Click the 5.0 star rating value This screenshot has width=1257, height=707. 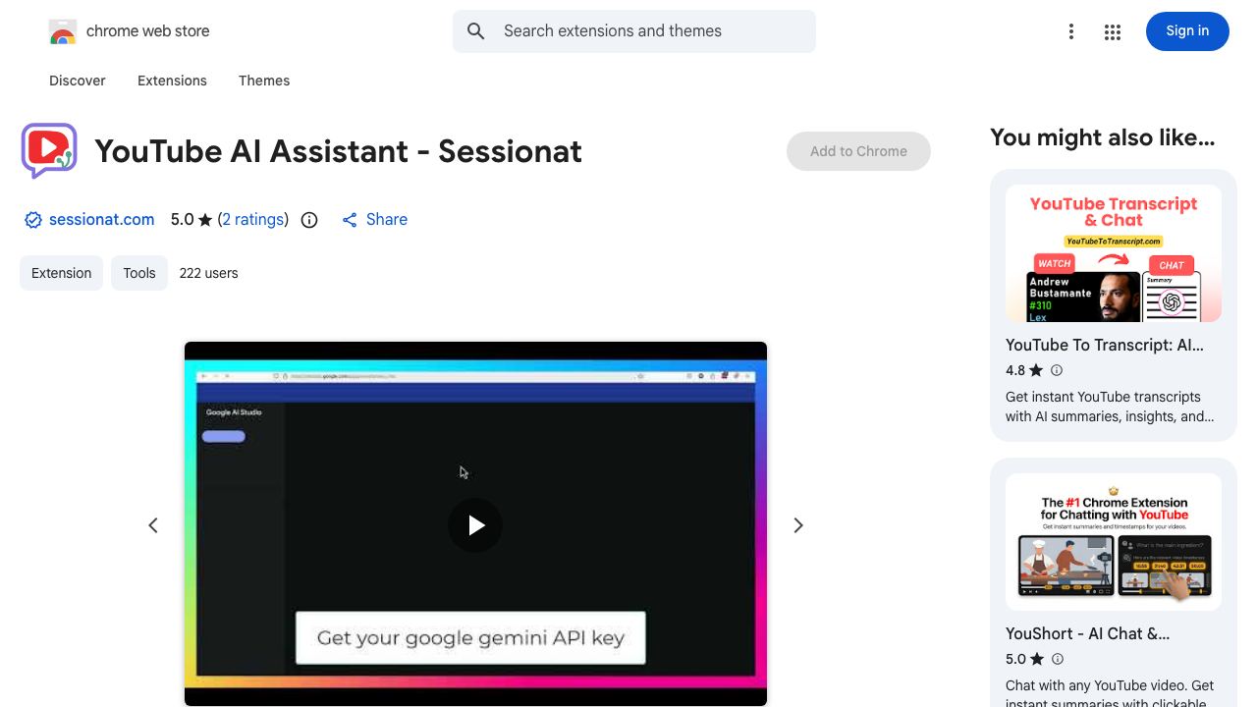click(x=183, y=220)
